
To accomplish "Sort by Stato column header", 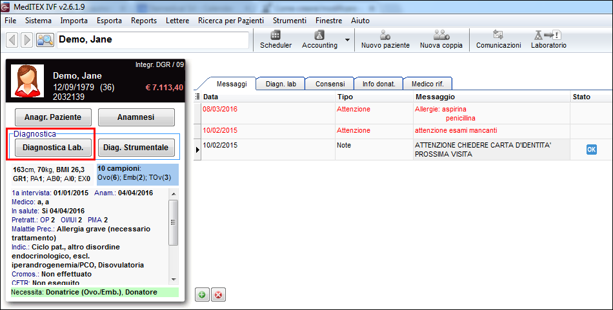I will (x=592, y=97).
